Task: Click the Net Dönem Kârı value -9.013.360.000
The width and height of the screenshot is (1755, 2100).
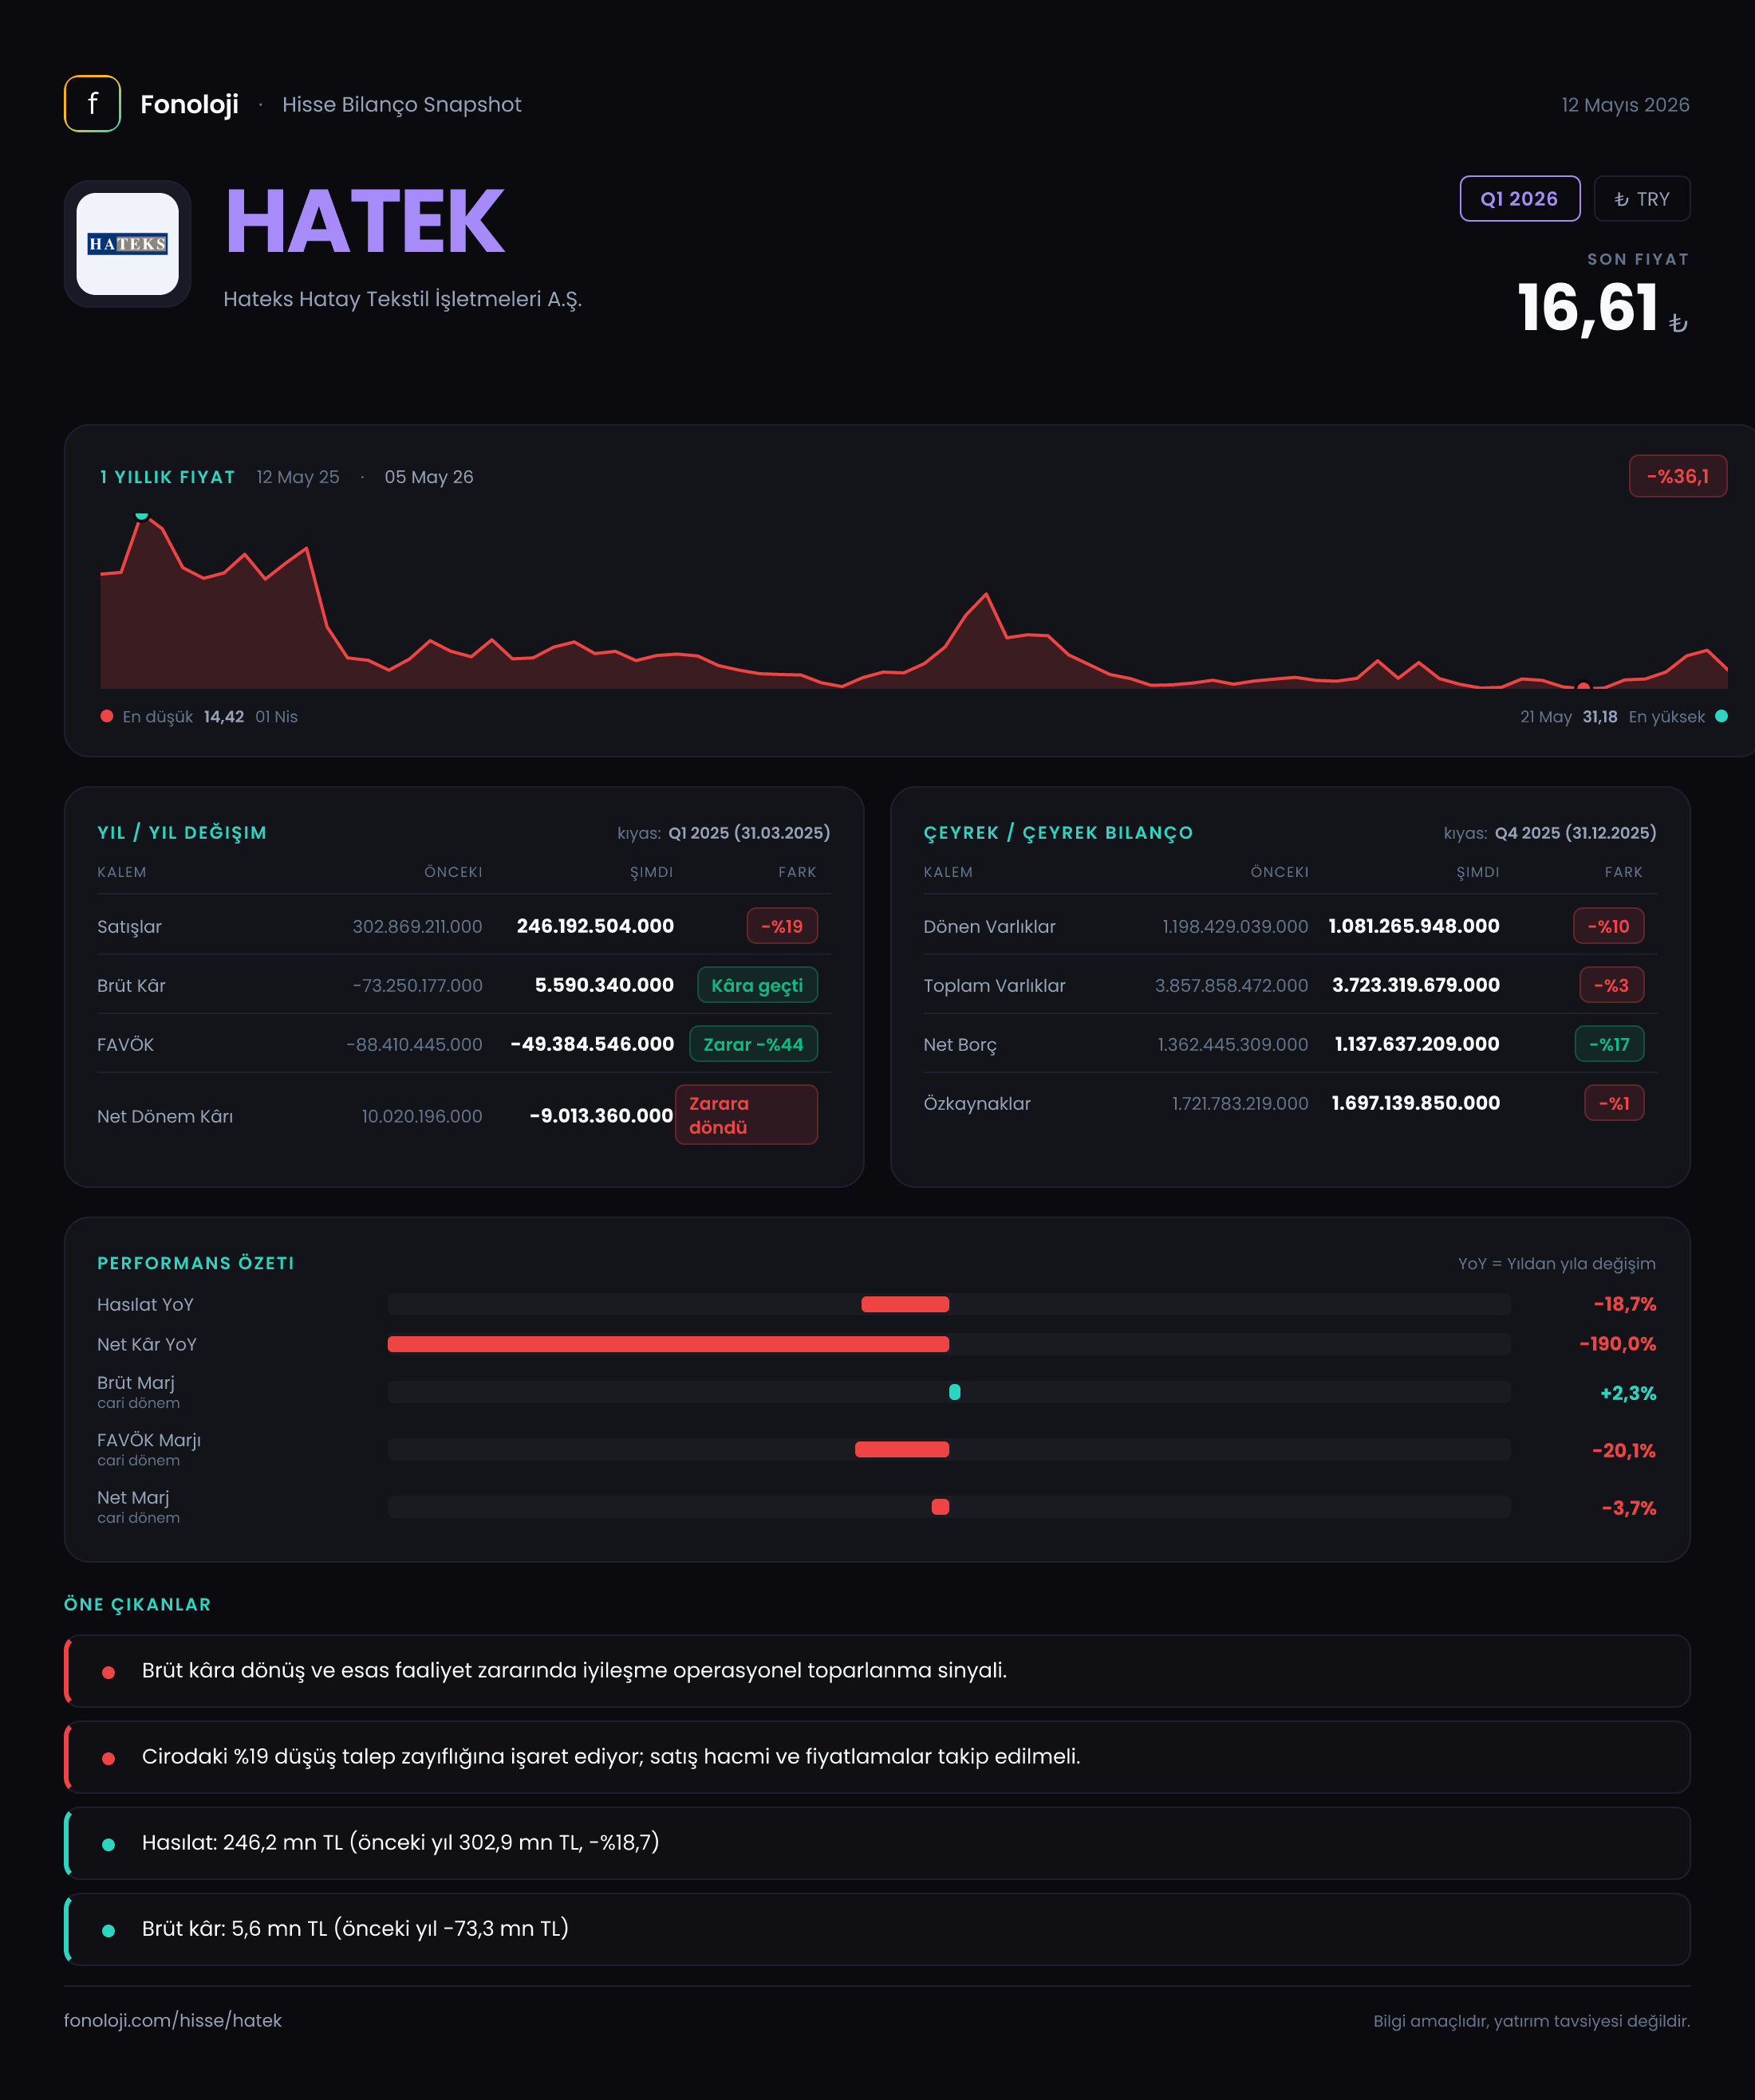Action: (601, 1116)
